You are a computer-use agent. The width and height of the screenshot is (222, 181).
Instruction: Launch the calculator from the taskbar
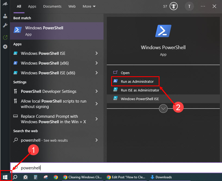35,177
